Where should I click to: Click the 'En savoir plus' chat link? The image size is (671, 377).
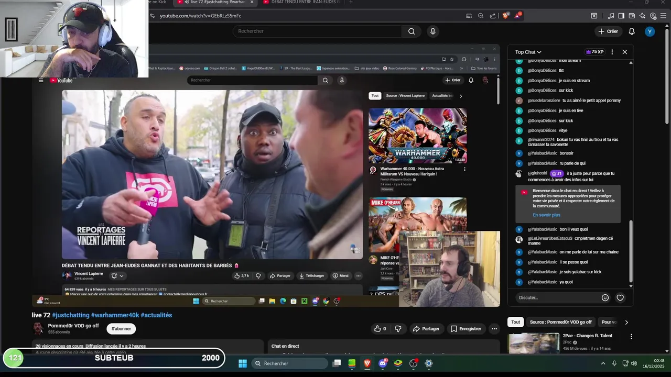[x=546, y=215]
